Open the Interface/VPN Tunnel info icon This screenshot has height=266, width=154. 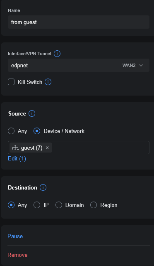[57, 54]
